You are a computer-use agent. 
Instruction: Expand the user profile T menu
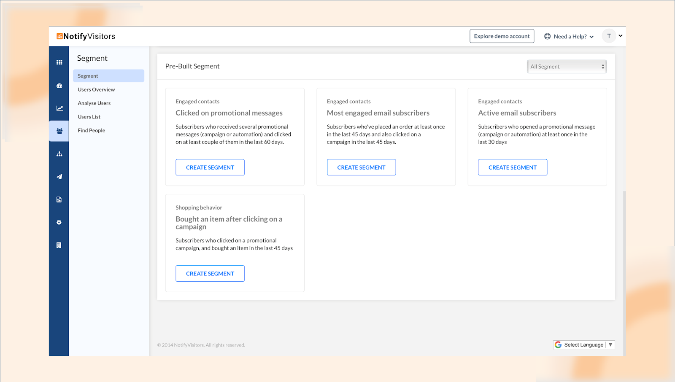[x=613, y=36]
